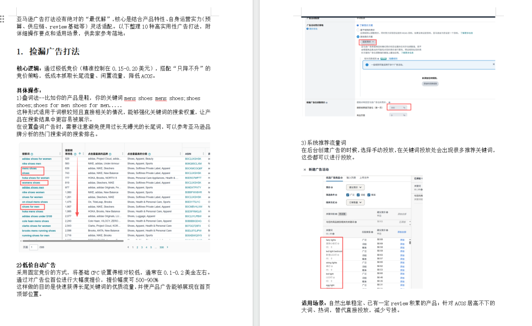Click the X icon beside 新建广告活动

point(305,170)
